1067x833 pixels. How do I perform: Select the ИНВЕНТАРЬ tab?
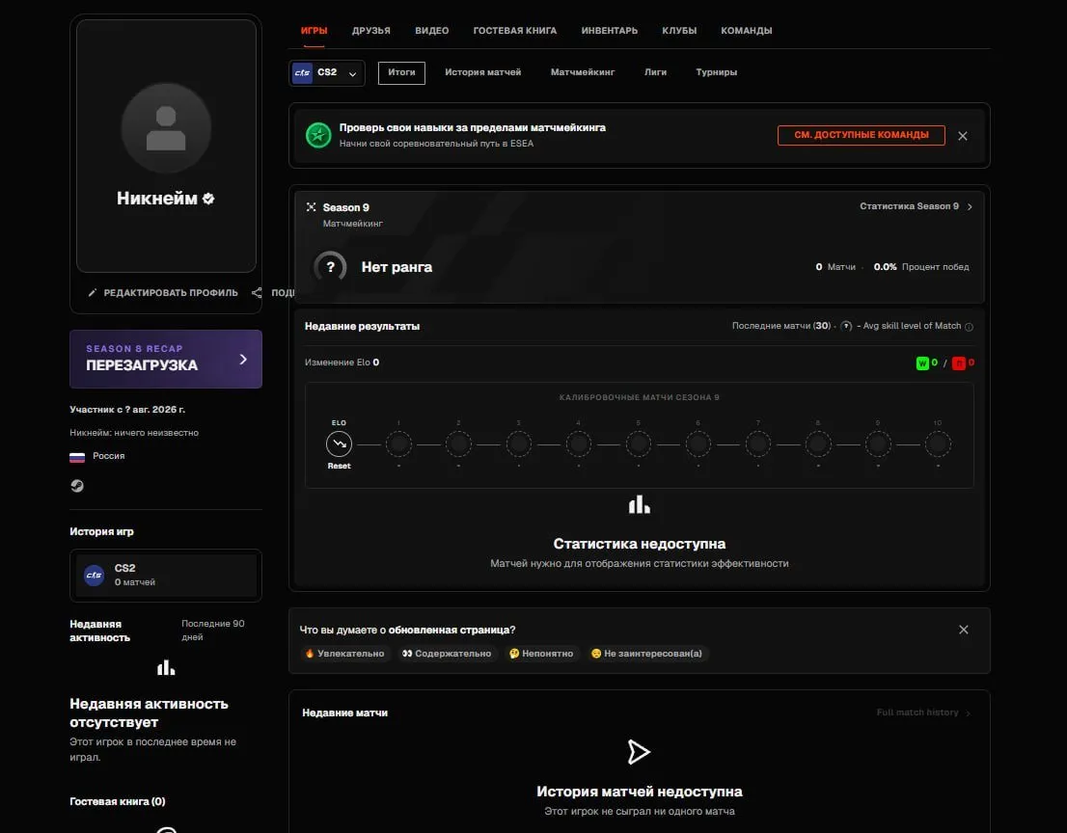tap(609, 31)
